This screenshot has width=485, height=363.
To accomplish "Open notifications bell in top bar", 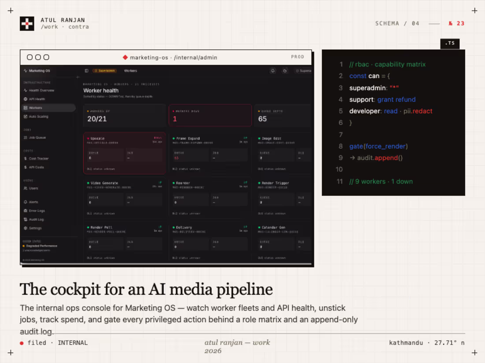I will (273, 71).
